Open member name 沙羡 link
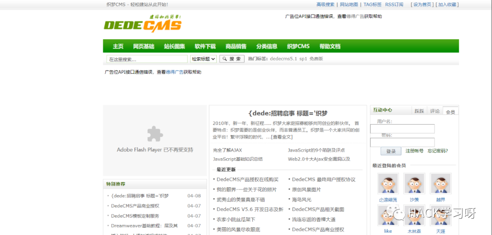 [x=414, y=200]
